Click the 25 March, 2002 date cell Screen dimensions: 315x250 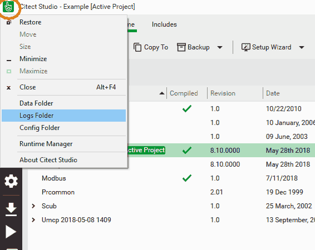tap(289, 206)
